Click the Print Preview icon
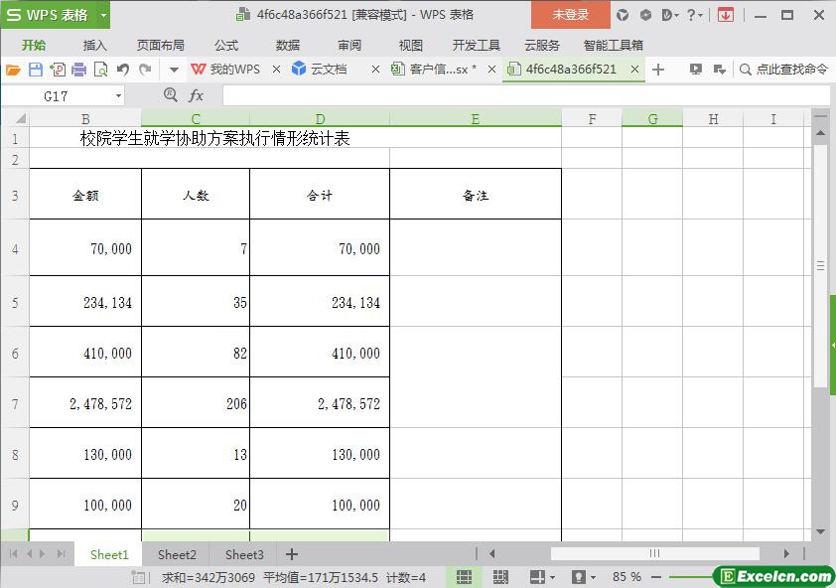The height and width of the screenshot is (588, 836). pos(100,70)
